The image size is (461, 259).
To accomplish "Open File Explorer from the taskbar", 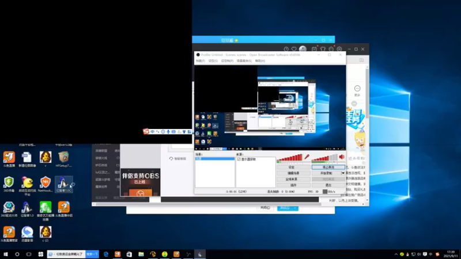I will click(x=141, y=254).
